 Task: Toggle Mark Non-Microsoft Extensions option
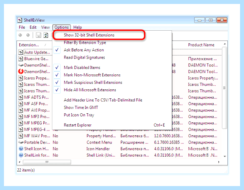click(x=112, y=75)
